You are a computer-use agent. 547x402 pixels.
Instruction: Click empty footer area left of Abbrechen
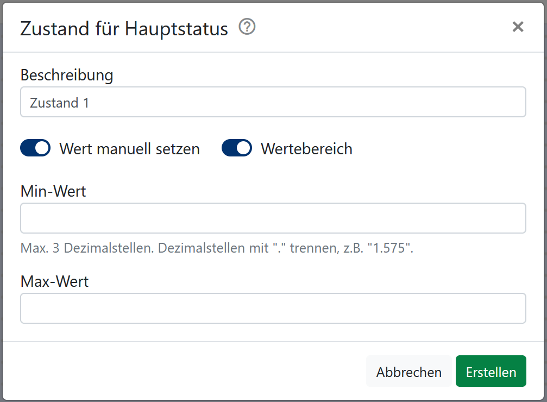point(185,371)
